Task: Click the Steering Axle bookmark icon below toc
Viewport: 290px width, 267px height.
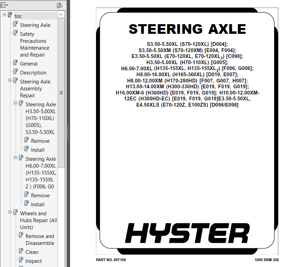Action: coord(16,24)
